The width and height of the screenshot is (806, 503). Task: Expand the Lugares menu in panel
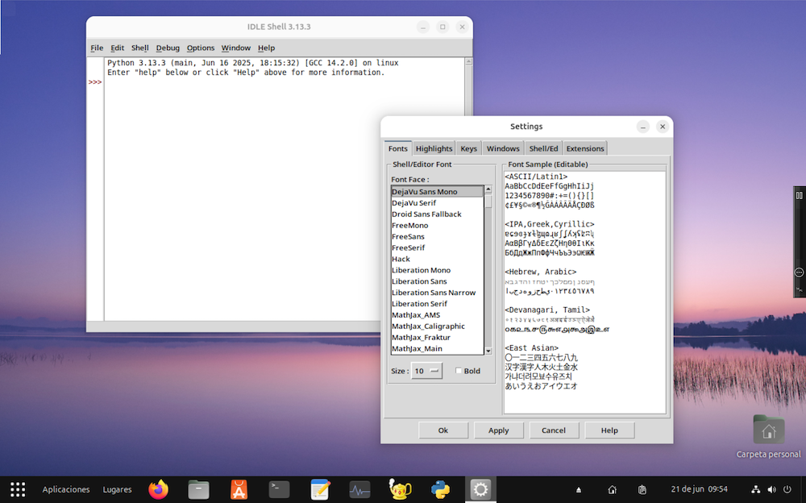[x=117, y=489]
